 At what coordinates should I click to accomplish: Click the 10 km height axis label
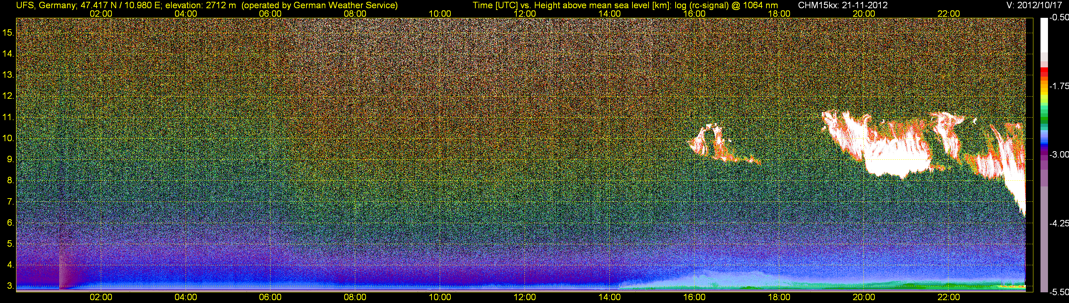[x=8, y=138]
